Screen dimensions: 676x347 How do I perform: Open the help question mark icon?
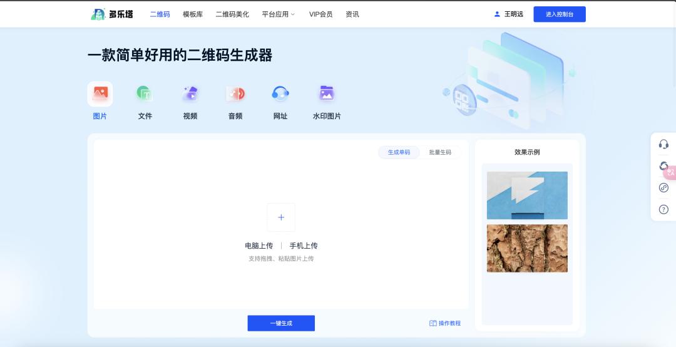(x=663, y=210)
